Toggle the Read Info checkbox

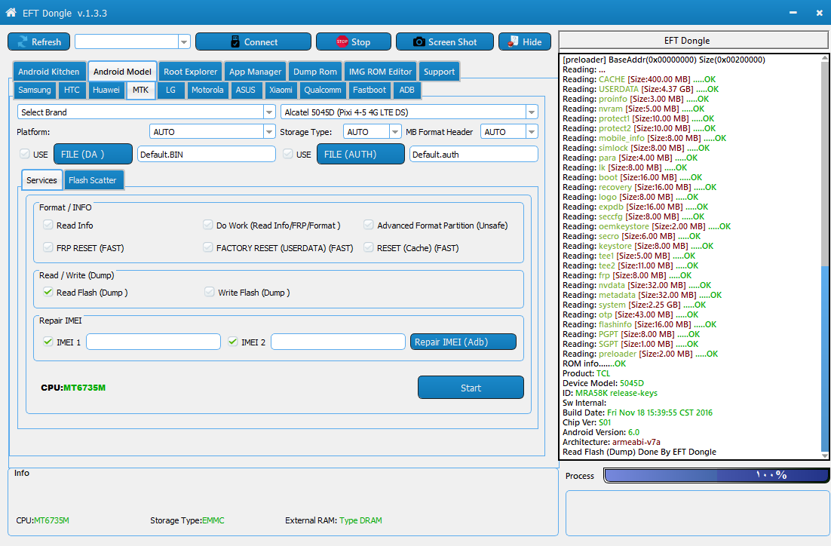[48, 225]
